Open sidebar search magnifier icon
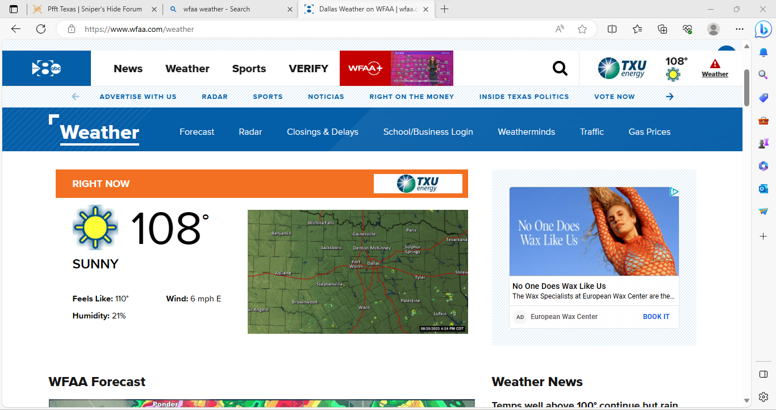Viewport: 776px width, 410px height. click(x=764, y=74)
